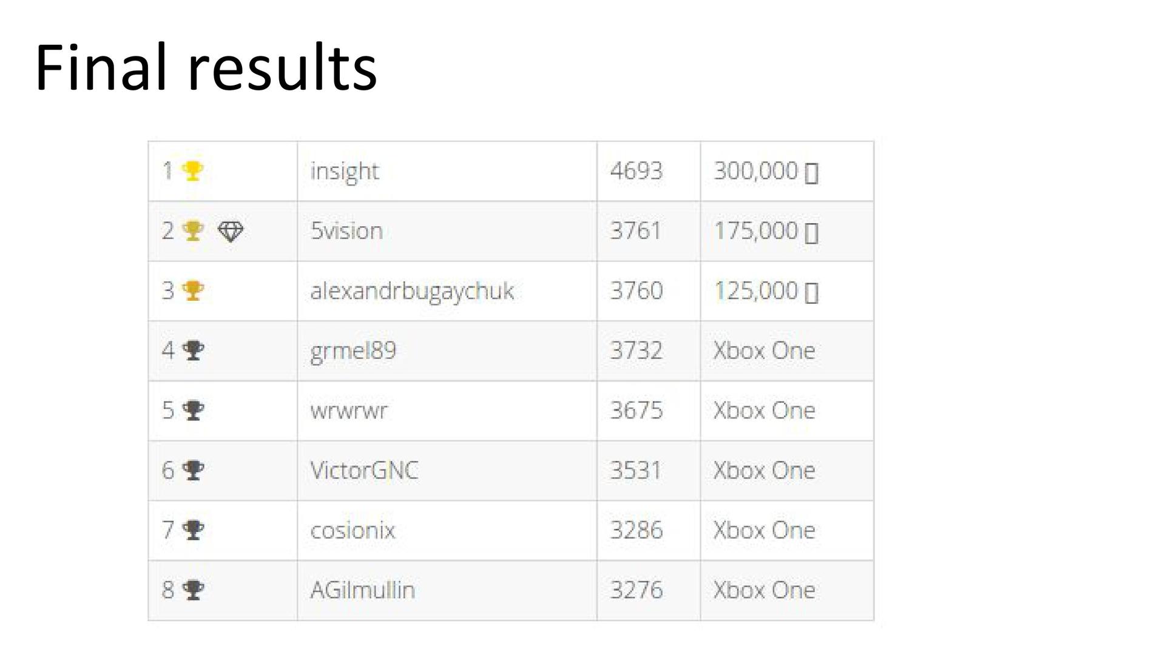The height and width of the screenshot is (655, 1165).
Task: Click the bronze trophy icon for rank 3
Action: pyautogui.click(x=192, y=291)
